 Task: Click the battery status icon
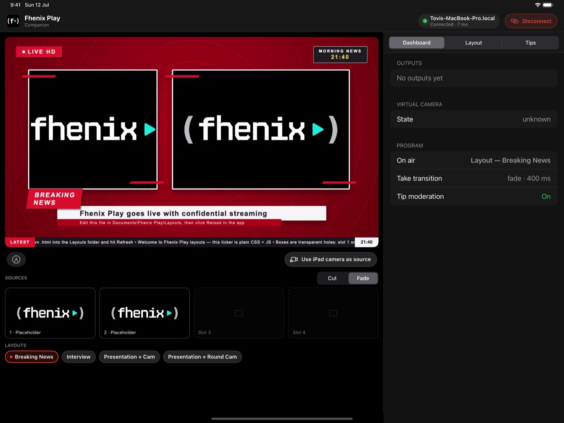point(548,5)
